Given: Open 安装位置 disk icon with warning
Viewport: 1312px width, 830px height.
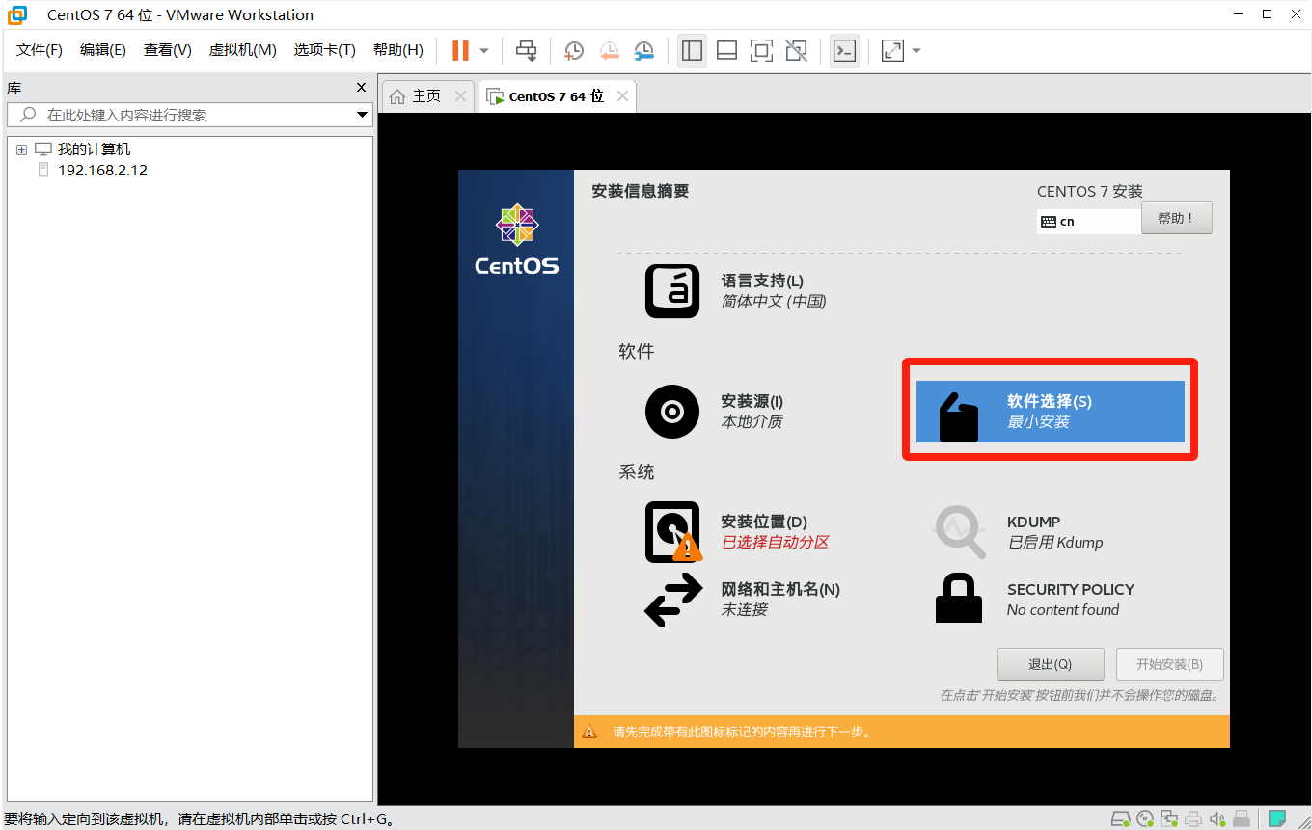Looking at the screenshot, I should pyautogui.click(x=672, y=532).
